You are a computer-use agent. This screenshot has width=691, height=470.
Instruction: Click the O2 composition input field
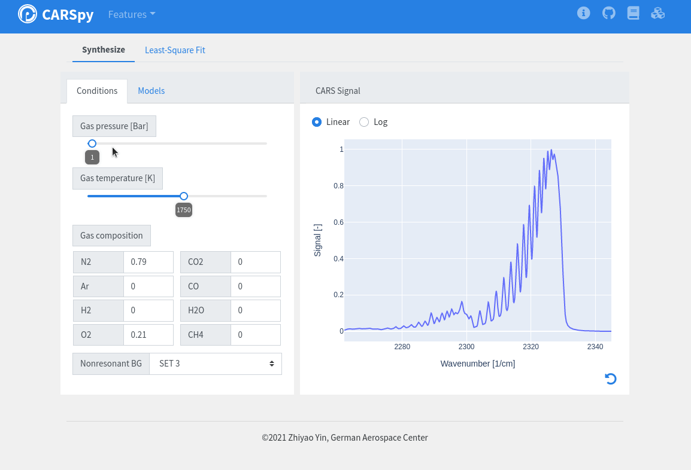coord(148,335)
